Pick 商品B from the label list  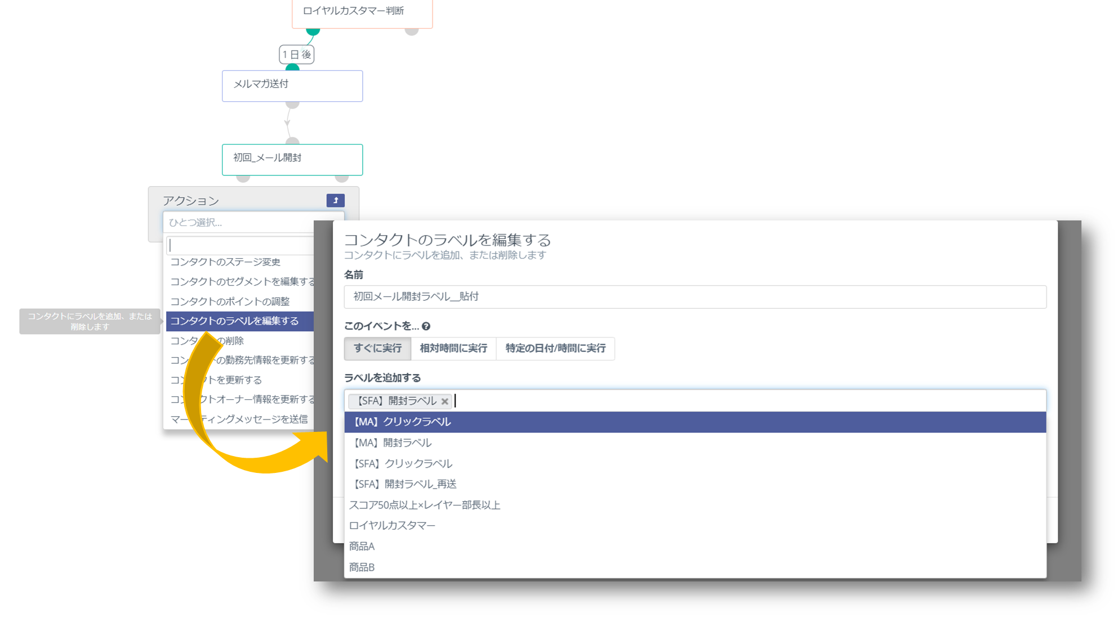(362, 567)
